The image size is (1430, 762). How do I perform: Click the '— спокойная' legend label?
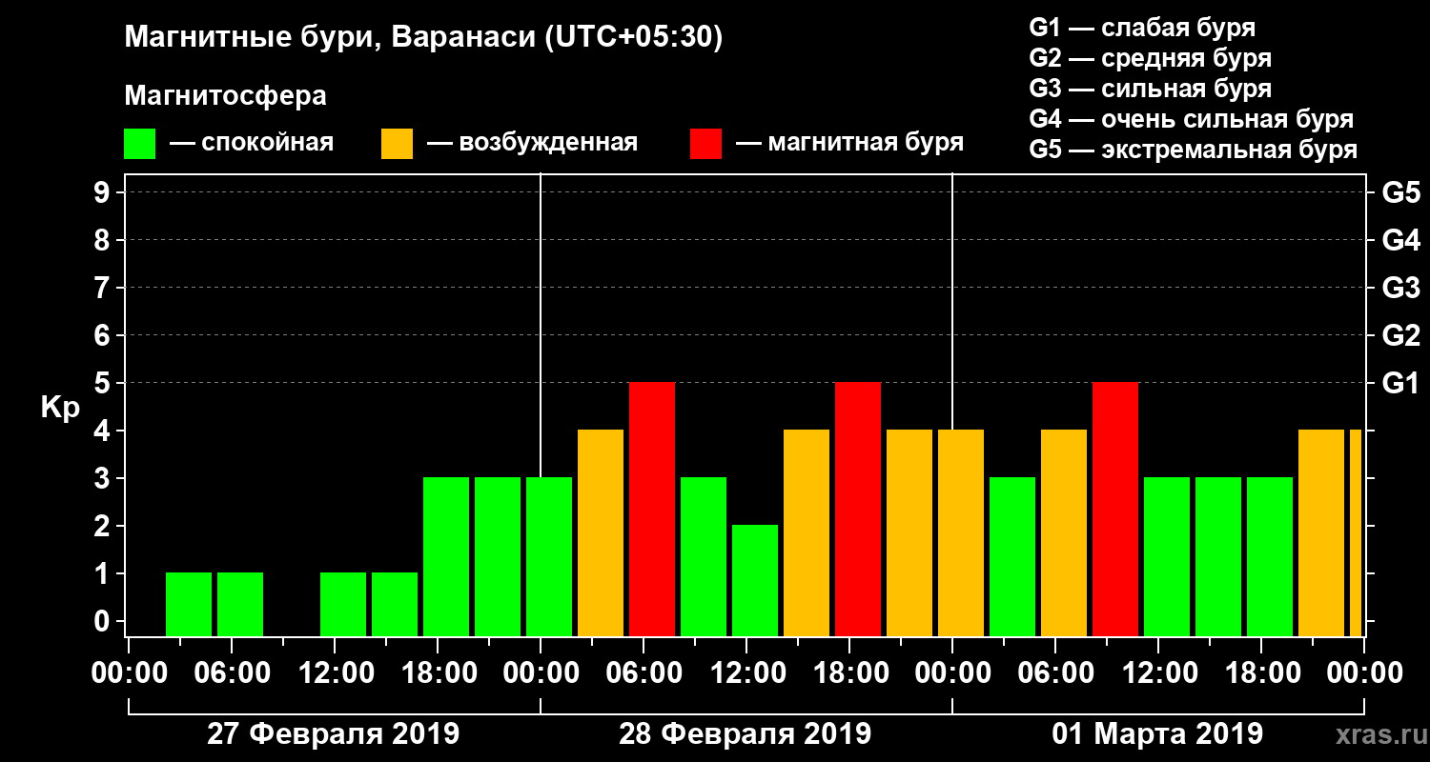pyautogui.click(x=251, y=144)
